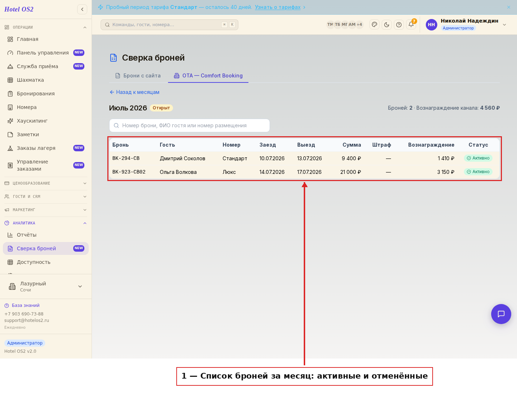
Task: Open the База знаний link
Action: tap(22, 305)
